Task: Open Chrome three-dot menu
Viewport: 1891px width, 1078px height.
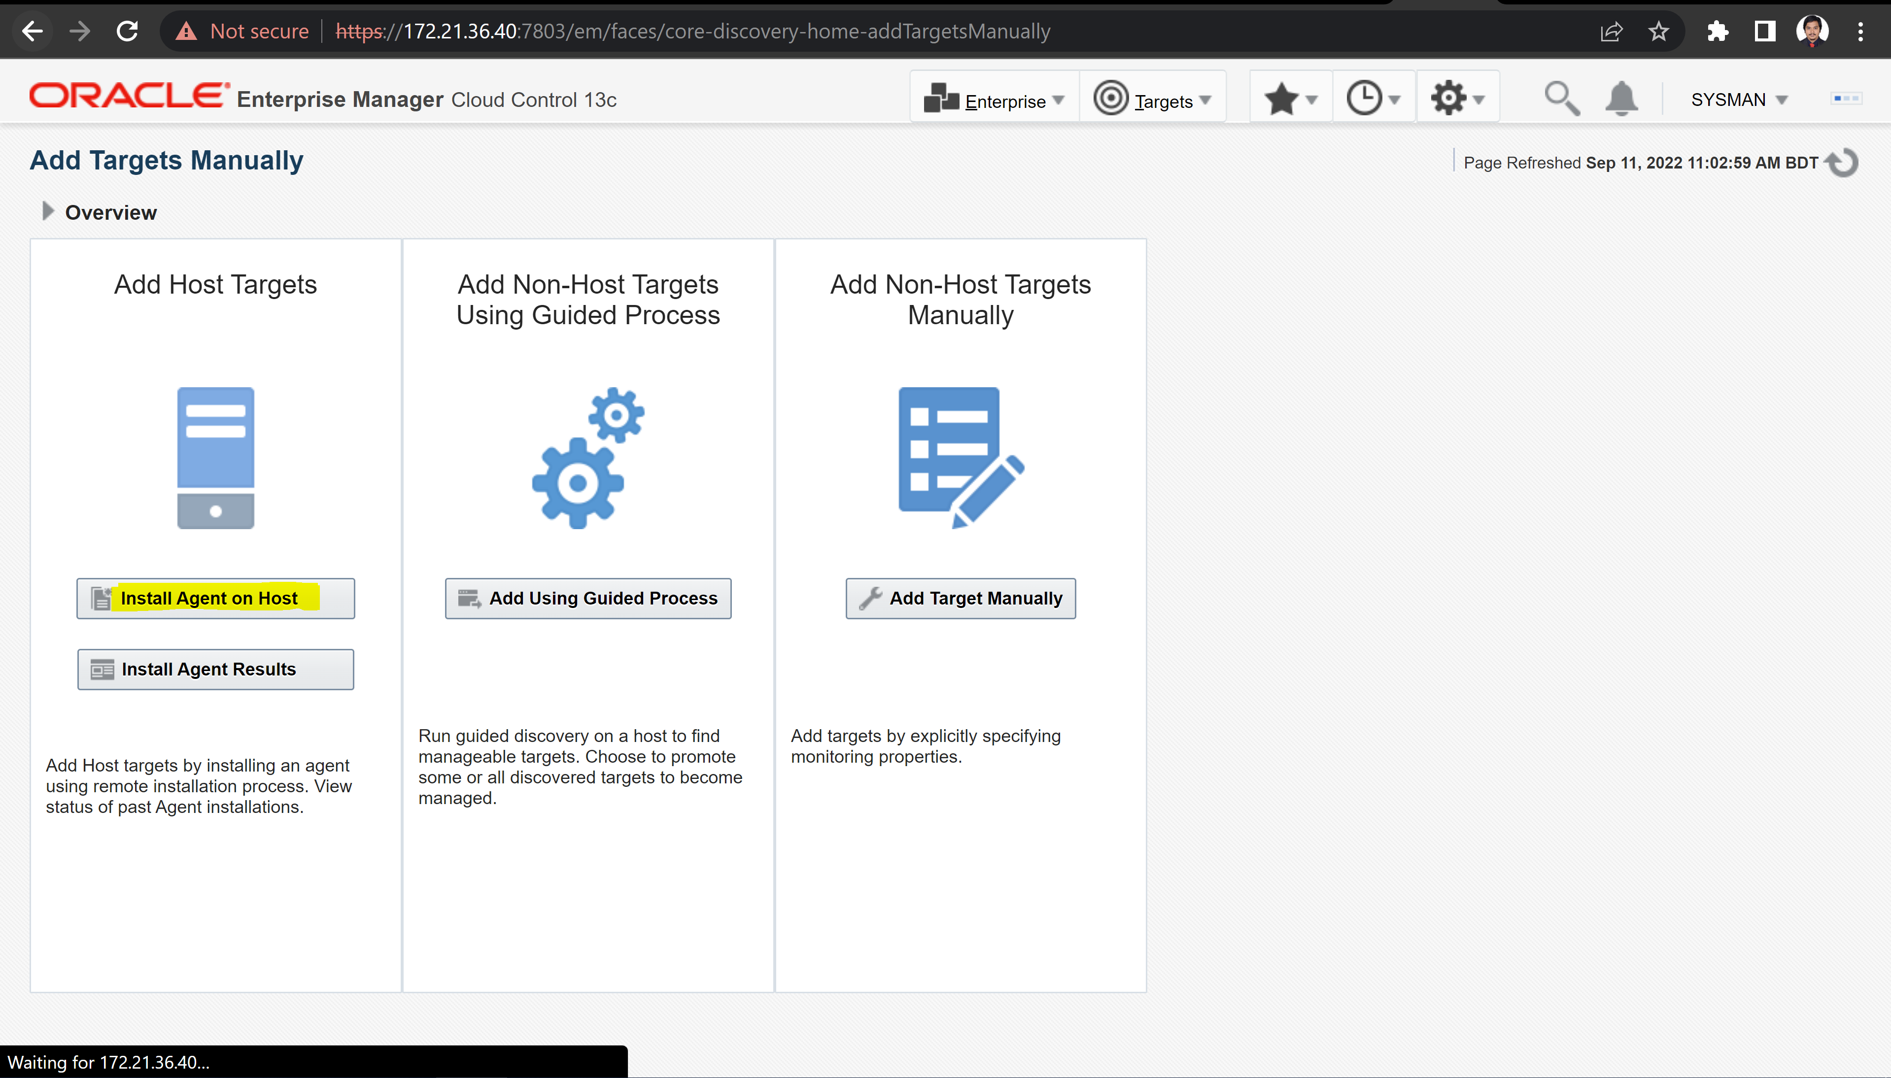Action: coord(1860,31)
